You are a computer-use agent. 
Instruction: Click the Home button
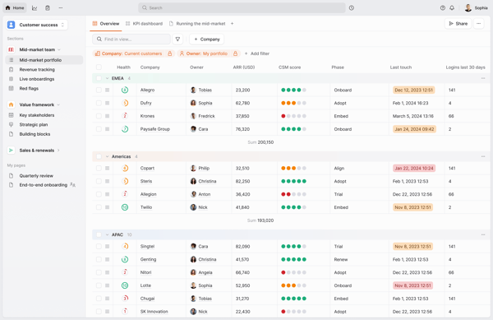tap(15, 8)
